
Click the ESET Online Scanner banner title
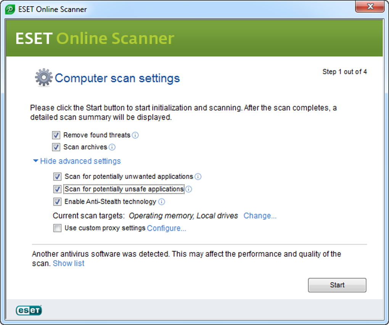pyautogui.click(x=95, y=38)
